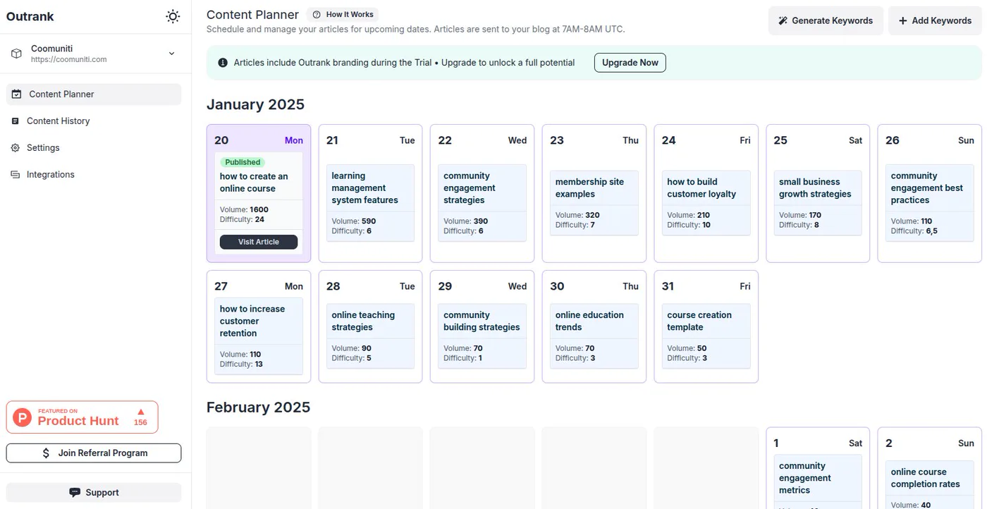The width and height of the screenshot is (987, 509).
Task: Click the Content History icon
Action: 16,121
